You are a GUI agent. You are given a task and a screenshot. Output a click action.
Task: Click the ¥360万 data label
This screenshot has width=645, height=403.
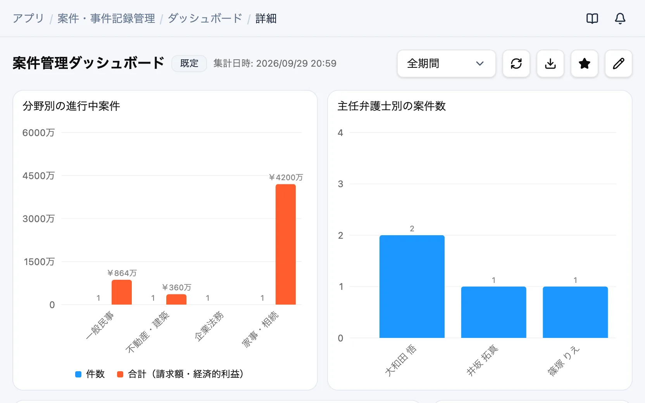coord(176,288)
